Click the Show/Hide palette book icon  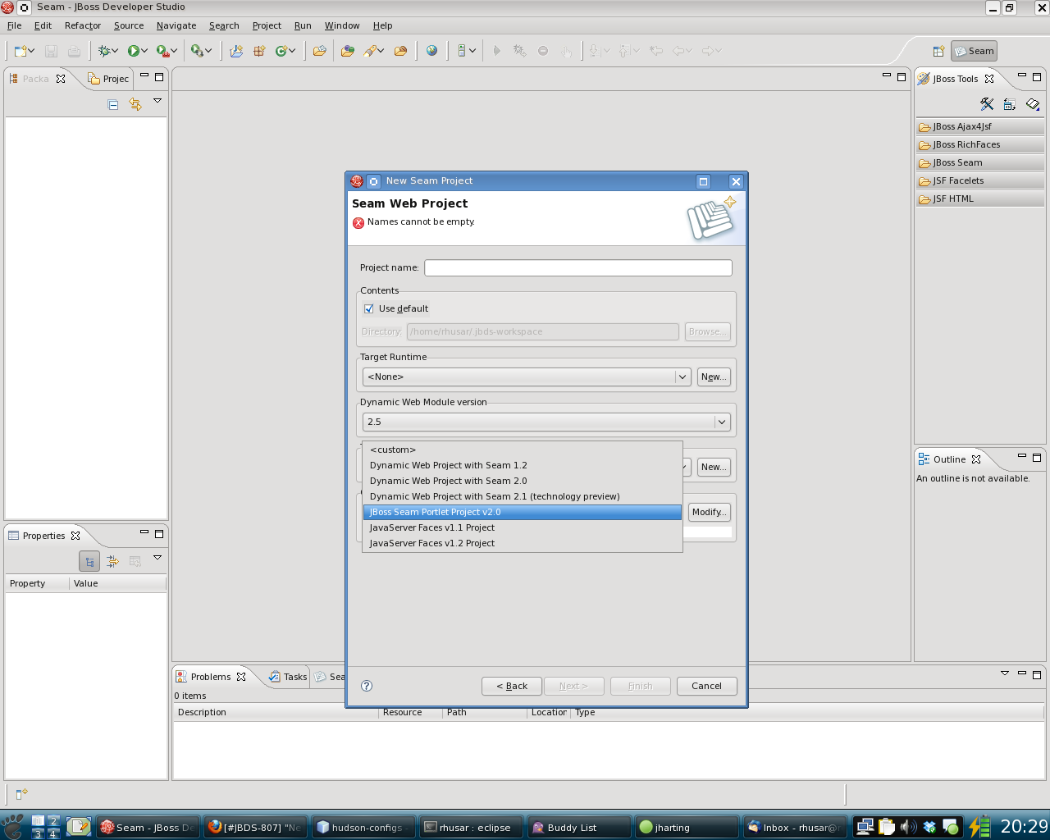(1033, 104)
